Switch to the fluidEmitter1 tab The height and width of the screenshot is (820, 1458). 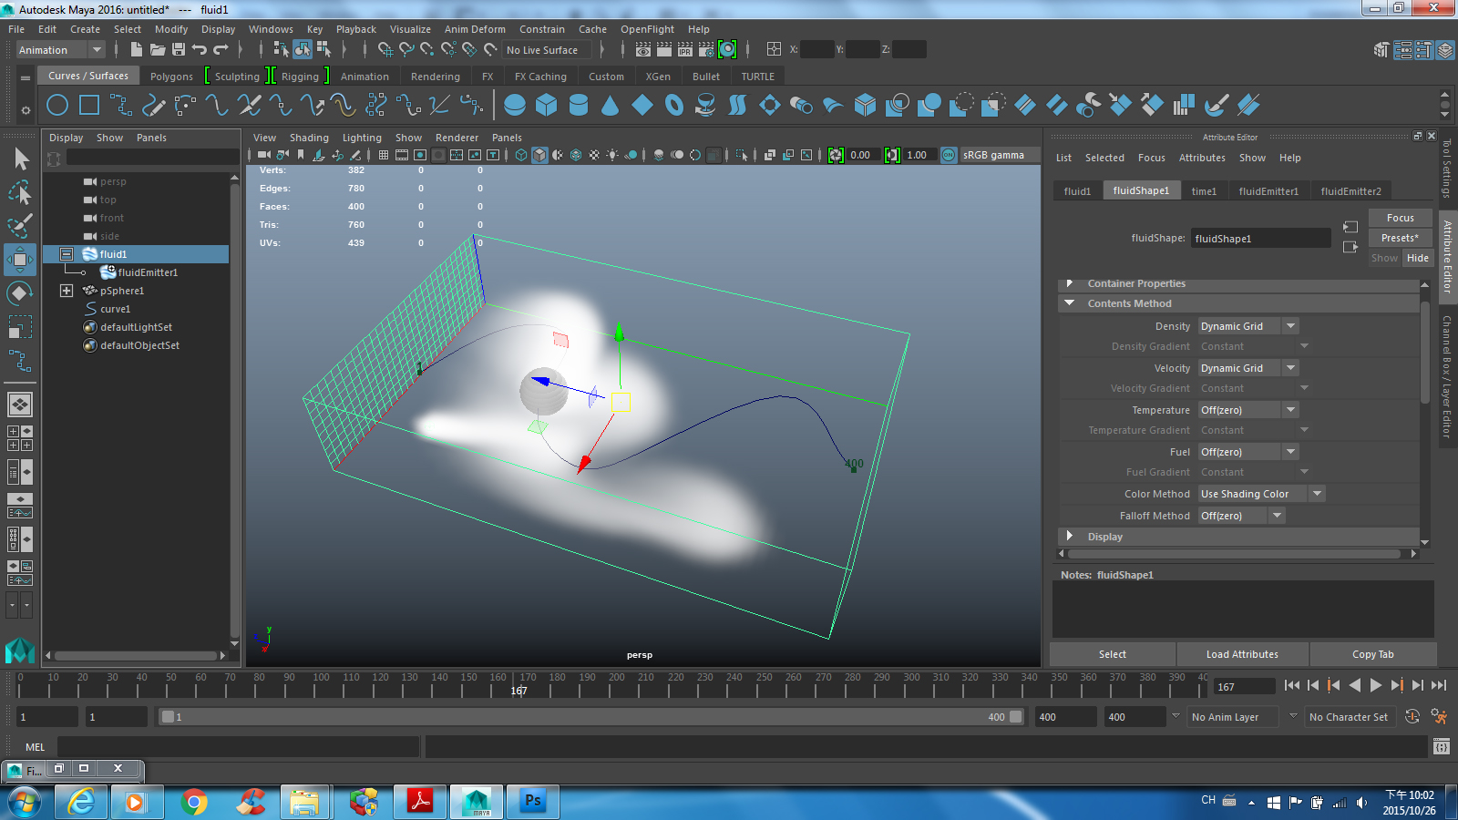pos(1268,190)
